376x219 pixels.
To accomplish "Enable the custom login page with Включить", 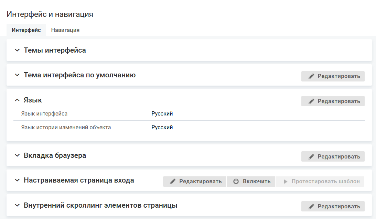I will coord(251,182).
